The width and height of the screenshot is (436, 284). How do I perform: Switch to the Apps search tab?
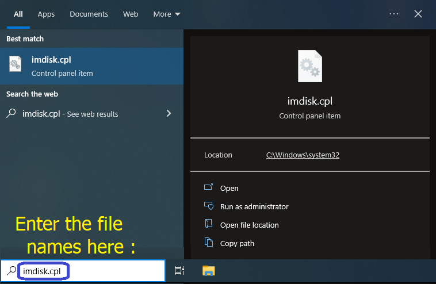(x=46, y=14)
